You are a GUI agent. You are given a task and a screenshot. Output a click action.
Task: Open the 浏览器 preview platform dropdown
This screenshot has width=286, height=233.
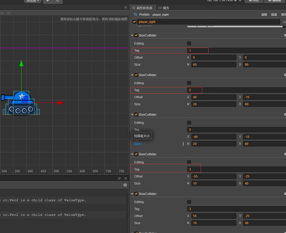click(32, 1)
